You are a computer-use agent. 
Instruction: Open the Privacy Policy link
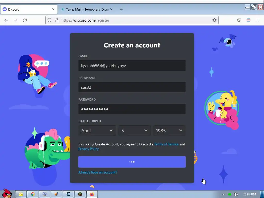pos(89,149)
